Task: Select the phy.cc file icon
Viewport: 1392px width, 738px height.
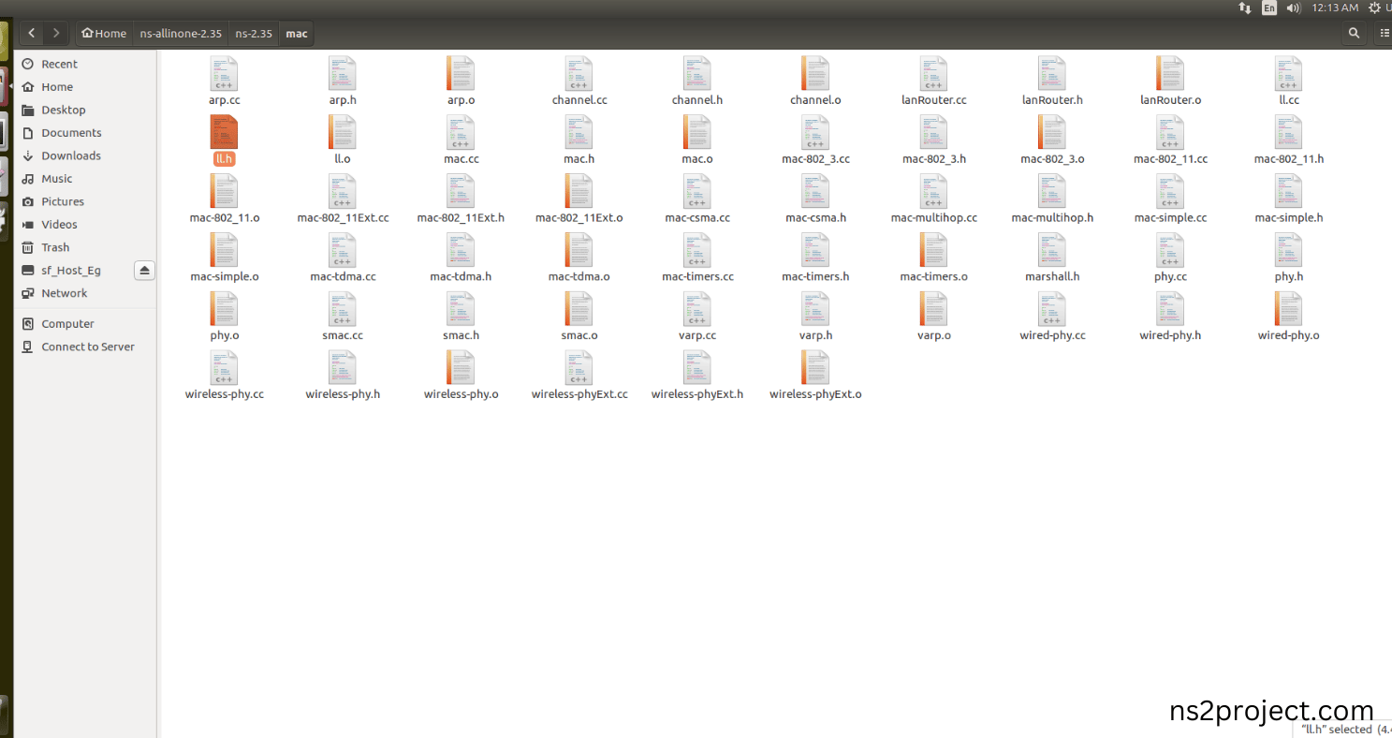Action: tap(1170, 251)
